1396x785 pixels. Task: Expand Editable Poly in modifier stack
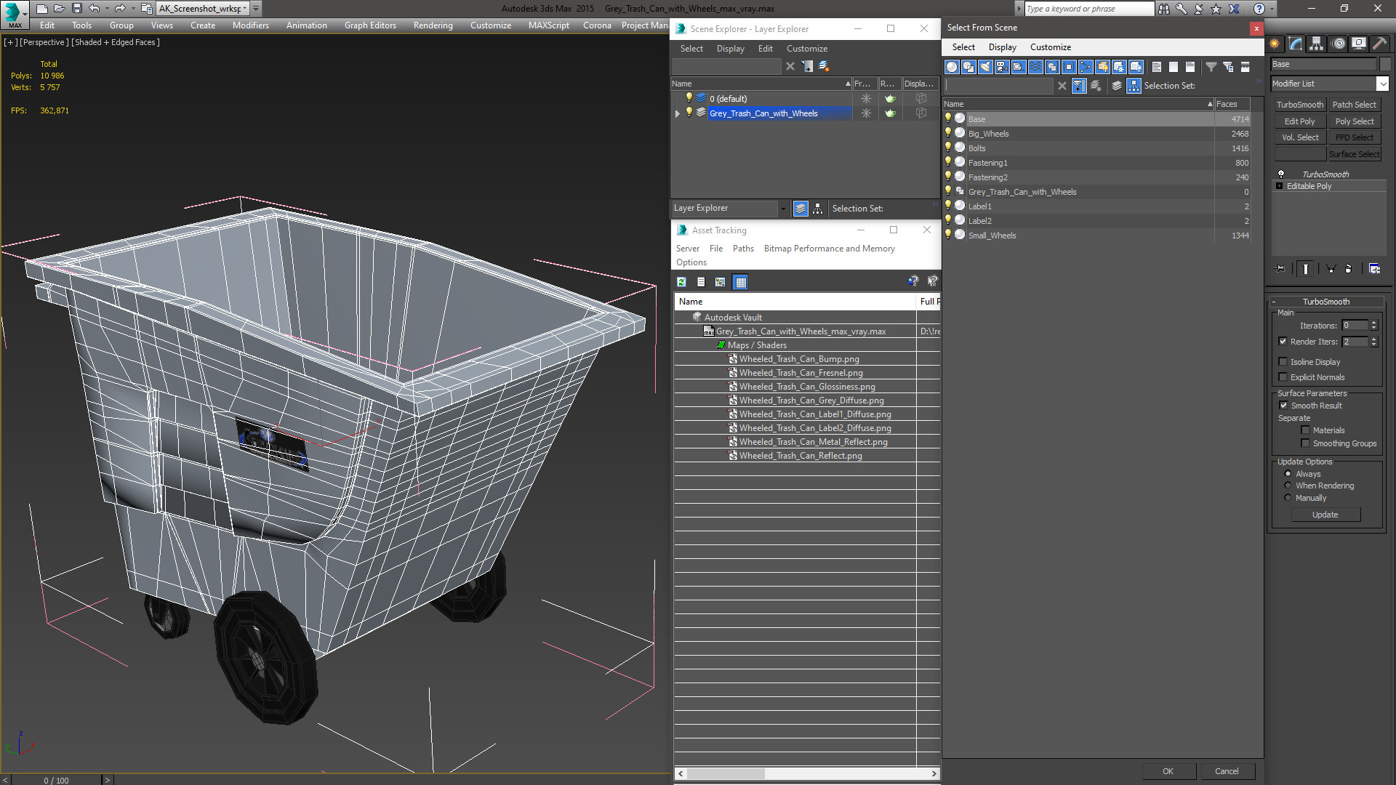click(1279, 186)
